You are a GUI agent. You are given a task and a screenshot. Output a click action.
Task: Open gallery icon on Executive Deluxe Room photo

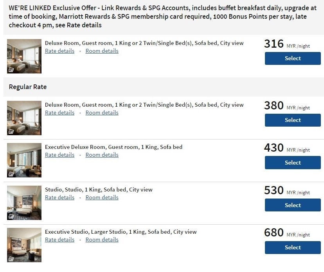[11, 174]
